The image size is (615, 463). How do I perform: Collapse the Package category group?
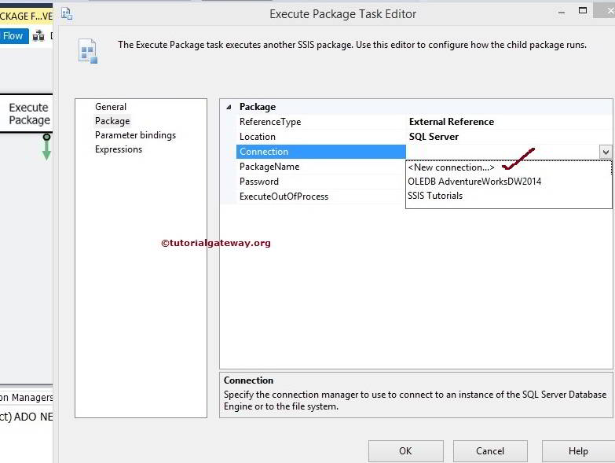[229, 107]
